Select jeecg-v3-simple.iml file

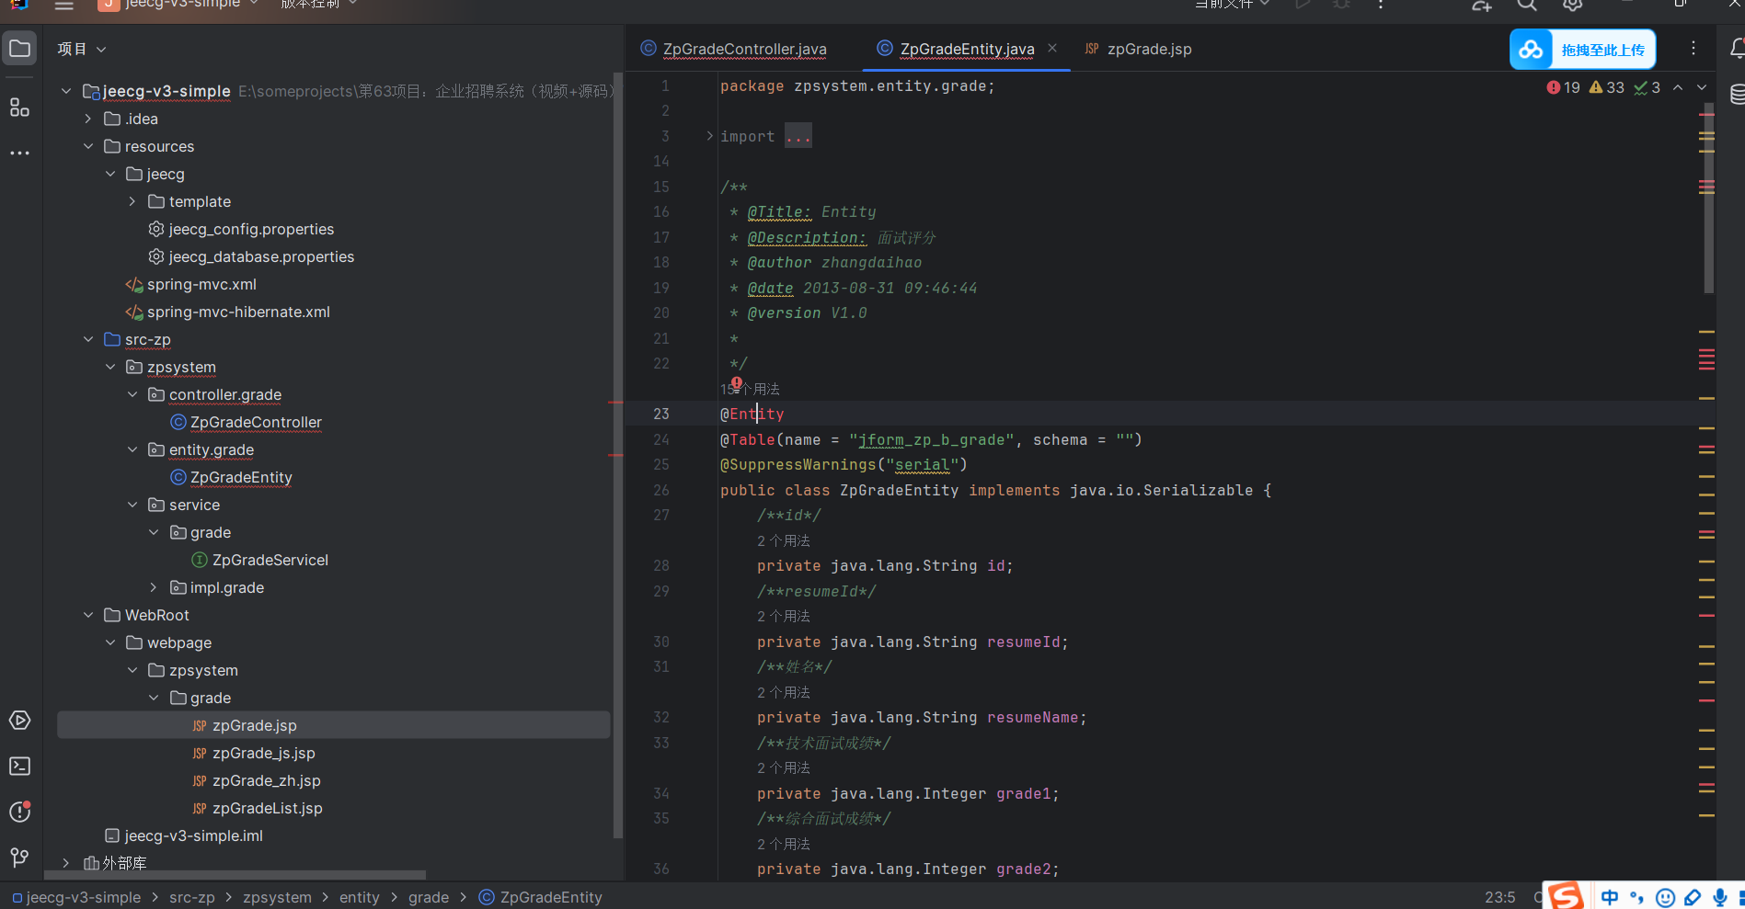coord(184,835)
